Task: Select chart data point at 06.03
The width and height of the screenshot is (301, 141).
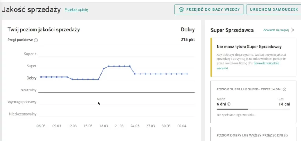Action: 41,77
